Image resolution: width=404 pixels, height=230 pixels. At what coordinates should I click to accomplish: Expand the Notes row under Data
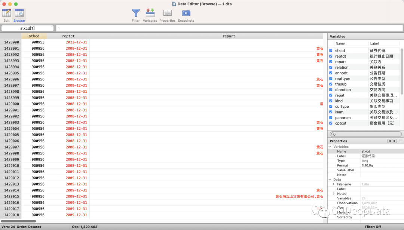[x=334, y=194]
